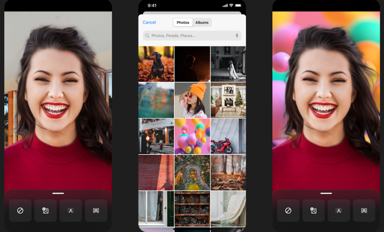Tap the add background image icon on left phone

pos(45,211)
